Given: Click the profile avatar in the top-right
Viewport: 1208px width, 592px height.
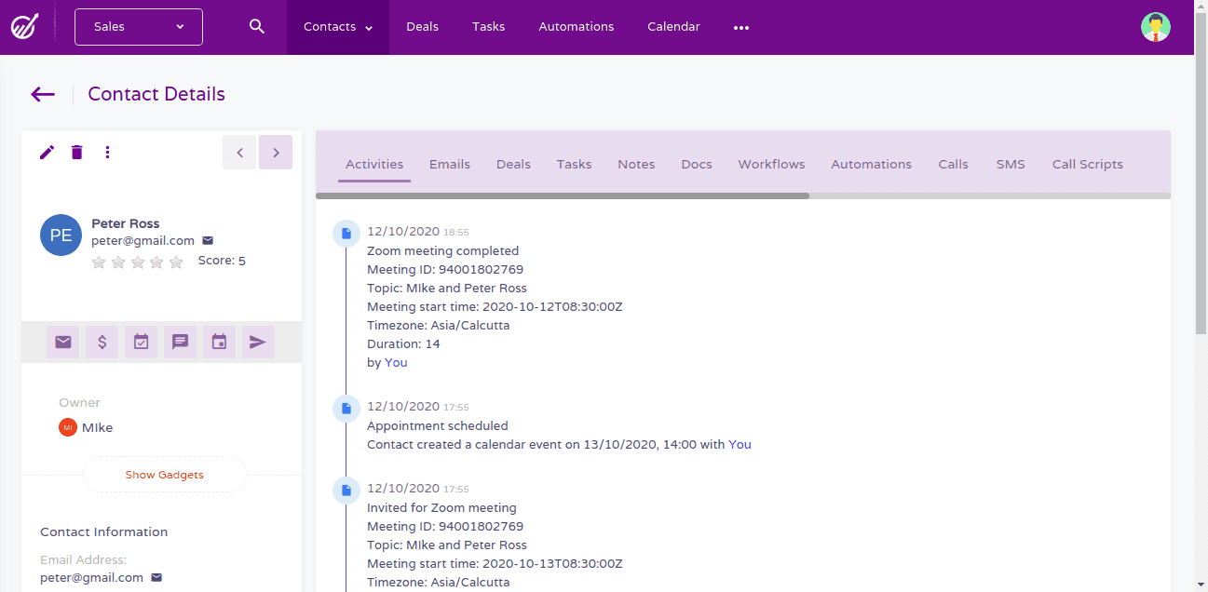Looking at the screenshot, I should tap(1155, 26).
